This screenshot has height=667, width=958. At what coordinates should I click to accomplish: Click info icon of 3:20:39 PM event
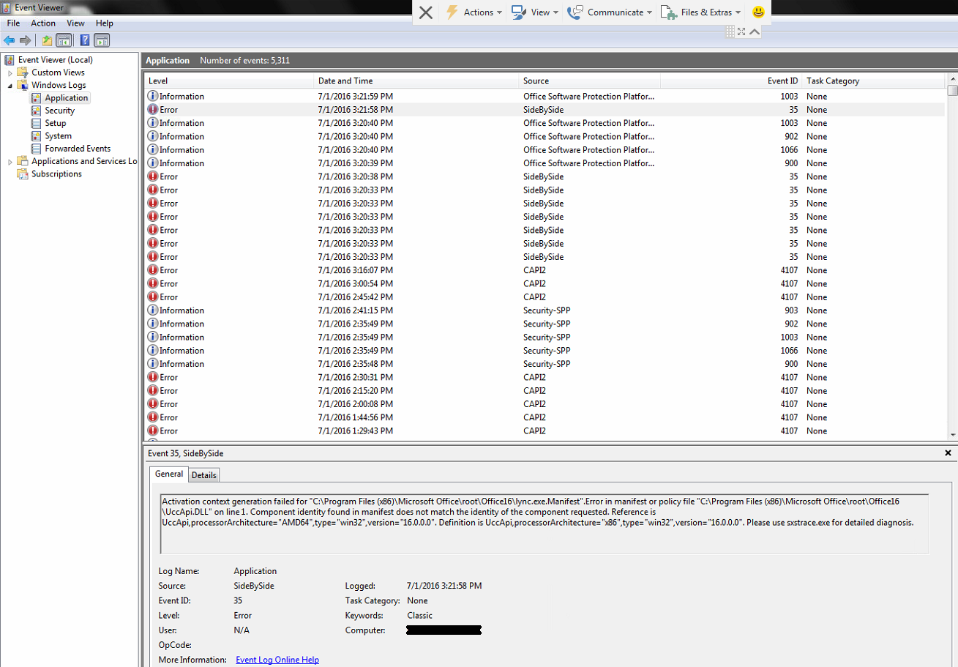coord(153,163)
